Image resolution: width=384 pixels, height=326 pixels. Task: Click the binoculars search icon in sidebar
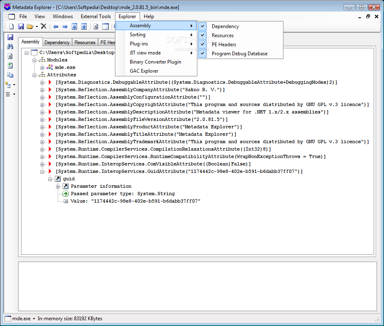pyautogui.click(x=10, y=46)
